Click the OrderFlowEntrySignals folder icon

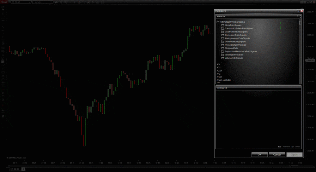click(x=222, y=42)
